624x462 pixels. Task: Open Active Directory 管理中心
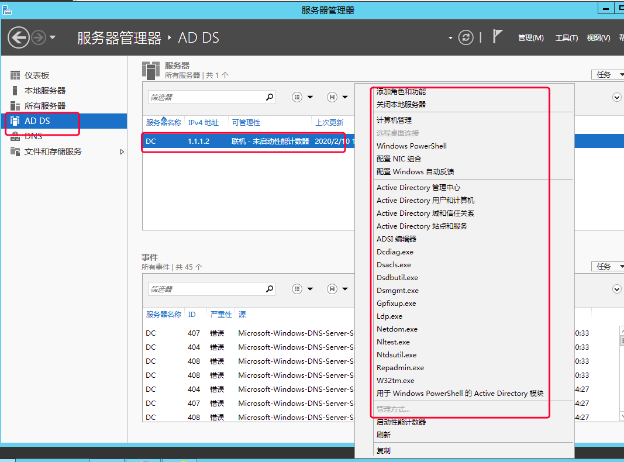click(x=418, y=187)
